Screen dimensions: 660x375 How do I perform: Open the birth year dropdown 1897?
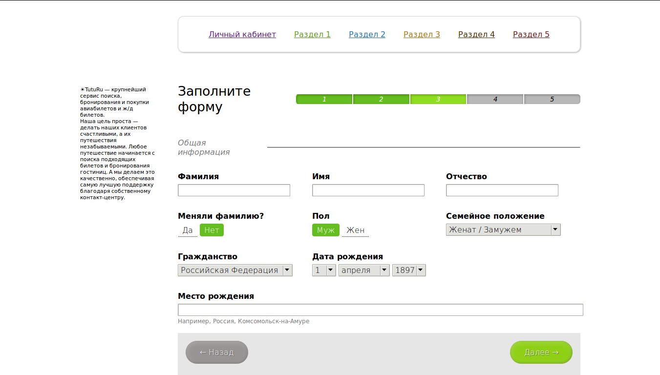click(409, 270)
